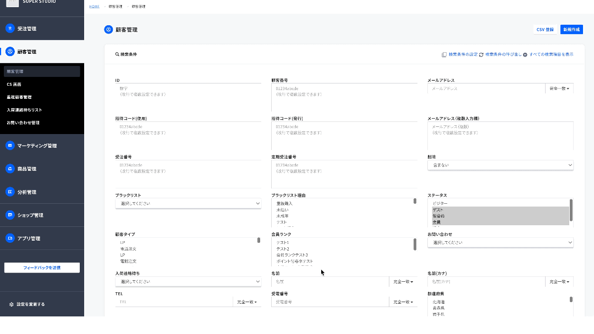The height and width of the screenshot is (334, 594).
Task: Click the フィードバックを送信 button
Action: tap(42, 268)
